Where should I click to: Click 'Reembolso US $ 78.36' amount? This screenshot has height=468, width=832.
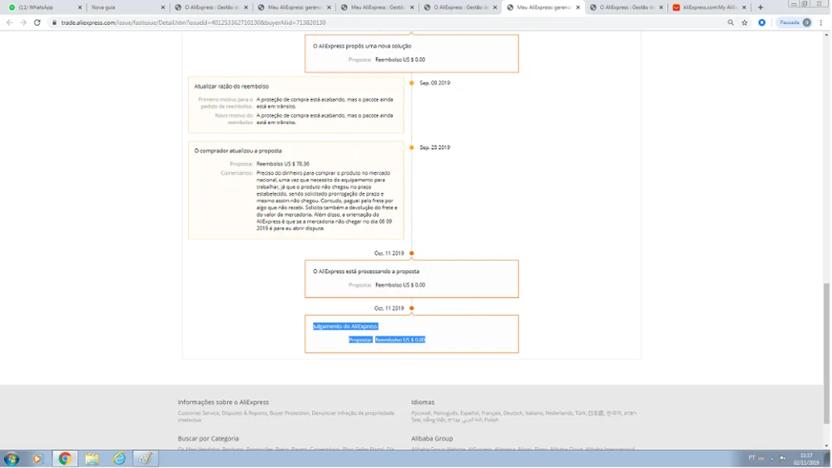pyautogui.click(x=283, y=164)
